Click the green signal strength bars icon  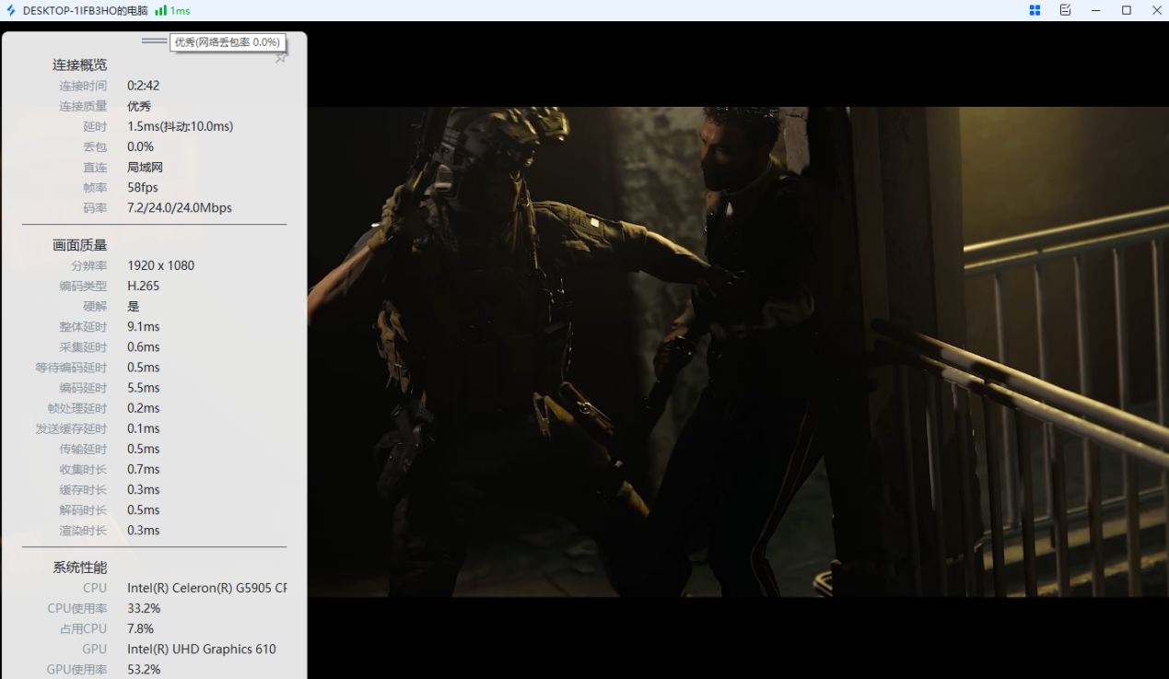click(x=160, y=10)
